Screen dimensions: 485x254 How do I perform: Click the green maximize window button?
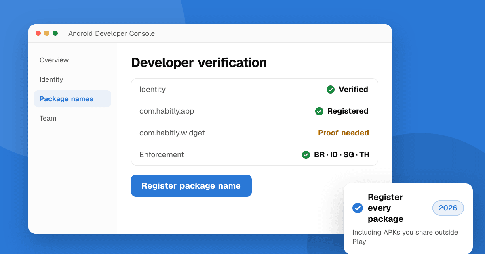click(x=55, y=33)
